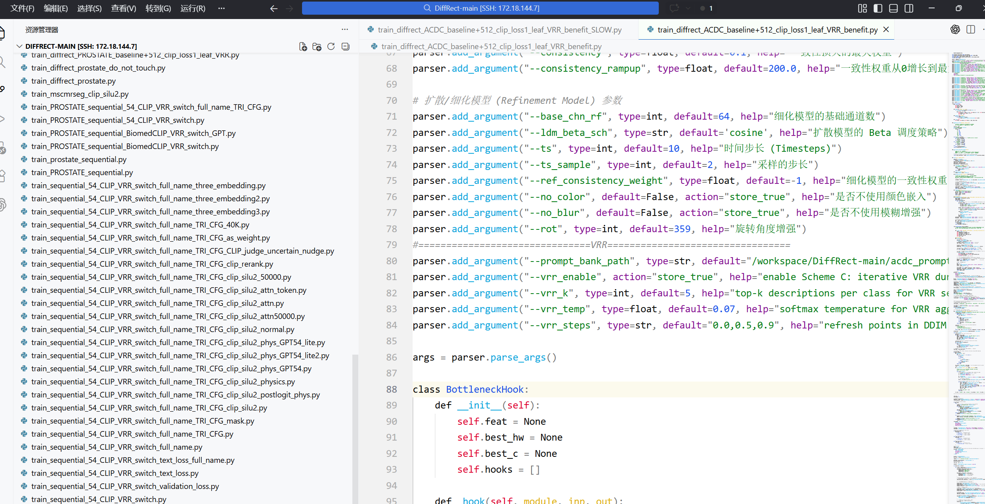Click the status dot labeled 1 in title bar
The image size is (985, 504).
706,8
